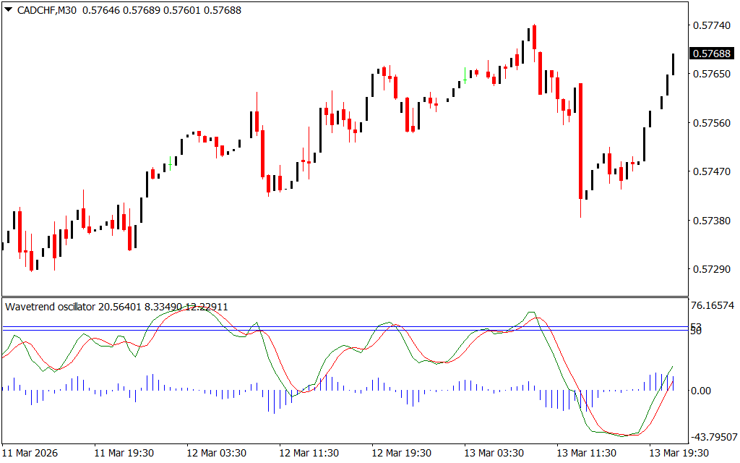
Task: Select the 13 Mar 11:30 time label
Action: click(587, 453)
